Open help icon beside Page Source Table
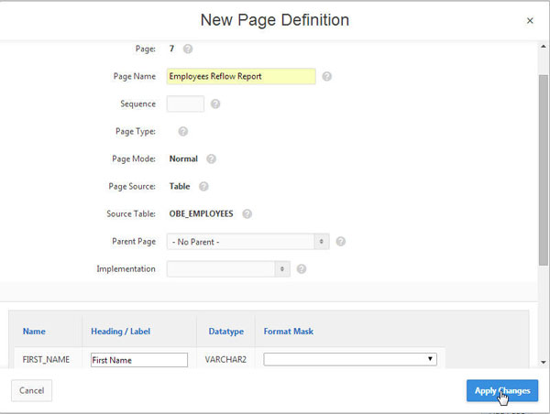The image size is (550, 414). 203,186
